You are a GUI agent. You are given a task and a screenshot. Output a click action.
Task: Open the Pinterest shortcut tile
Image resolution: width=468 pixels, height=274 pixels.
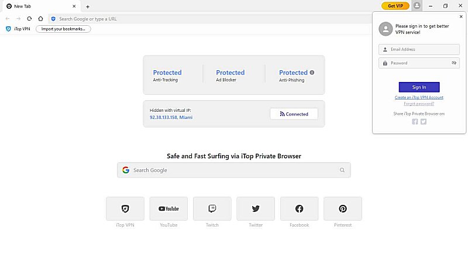(343, 209)
